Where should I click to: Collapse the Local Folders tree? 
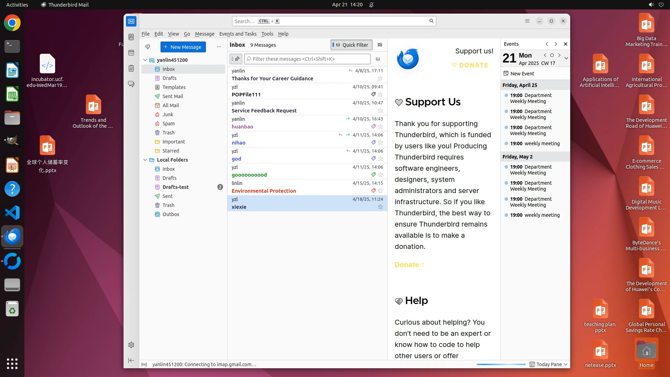pos(145,160)
